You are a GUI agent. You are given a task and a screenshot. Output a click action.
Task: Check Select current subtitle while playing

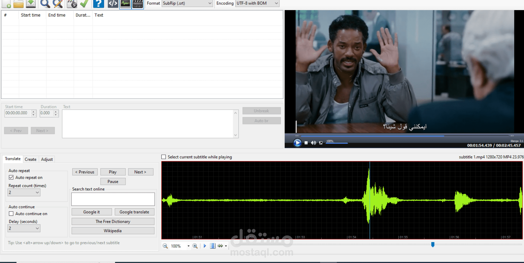point(164,157)
